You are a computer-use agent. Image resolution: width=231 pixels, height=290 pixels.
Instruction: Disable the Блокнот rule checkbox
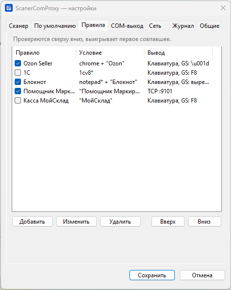pyautogui.click(x=18, y=82)
